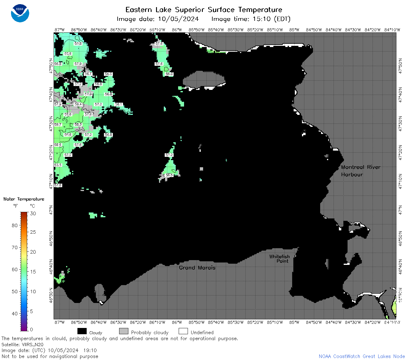This screenshot has width=408, height=361.
Task: Click the Probably cloudy legend label
Action: click(150, 332)
